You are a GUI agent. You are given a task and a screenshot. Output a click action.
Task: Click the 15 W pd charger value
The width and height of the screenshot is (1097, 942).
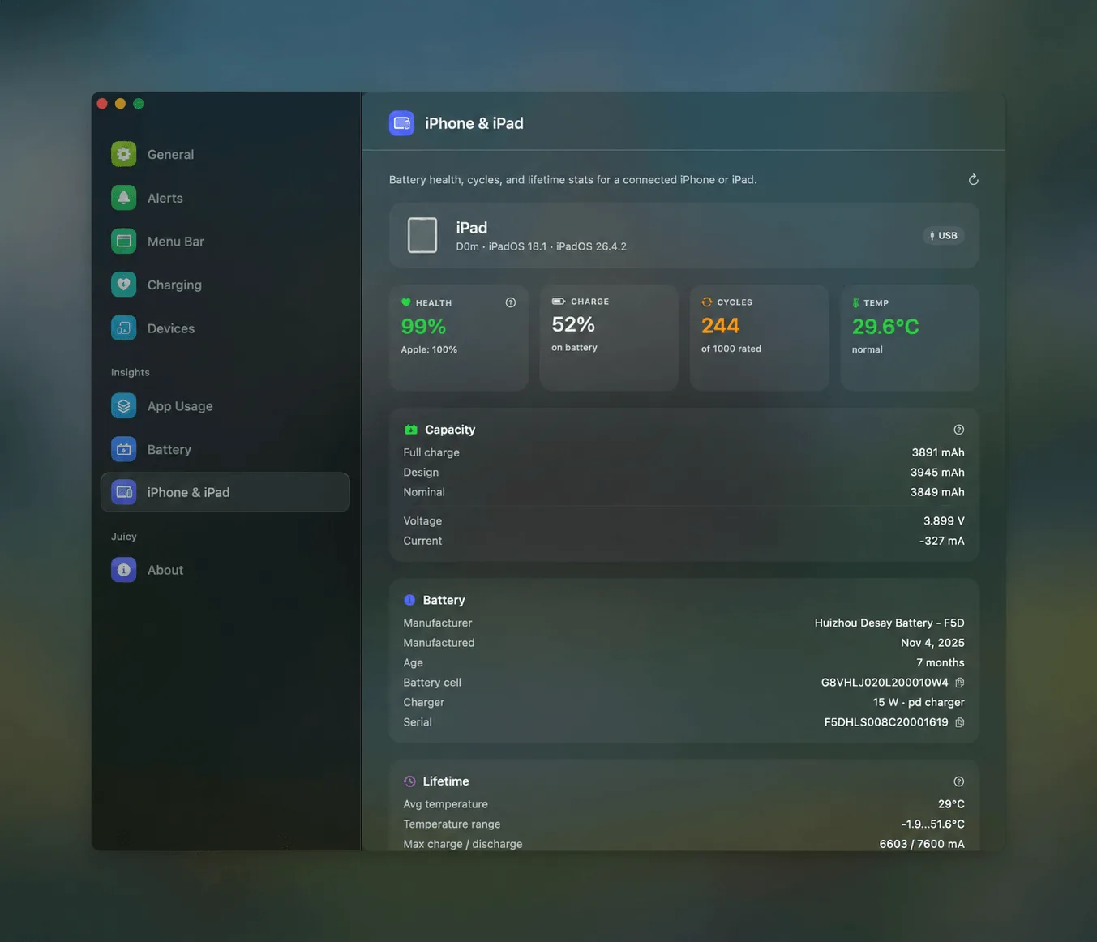(x=919, y=703)
